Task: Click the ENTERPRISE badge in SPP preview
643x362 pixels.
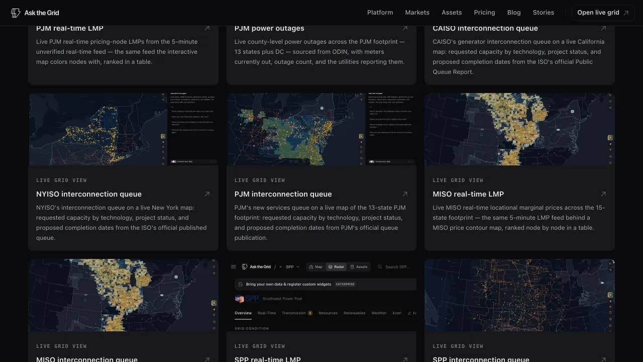Action: click(x=345, y=284)
